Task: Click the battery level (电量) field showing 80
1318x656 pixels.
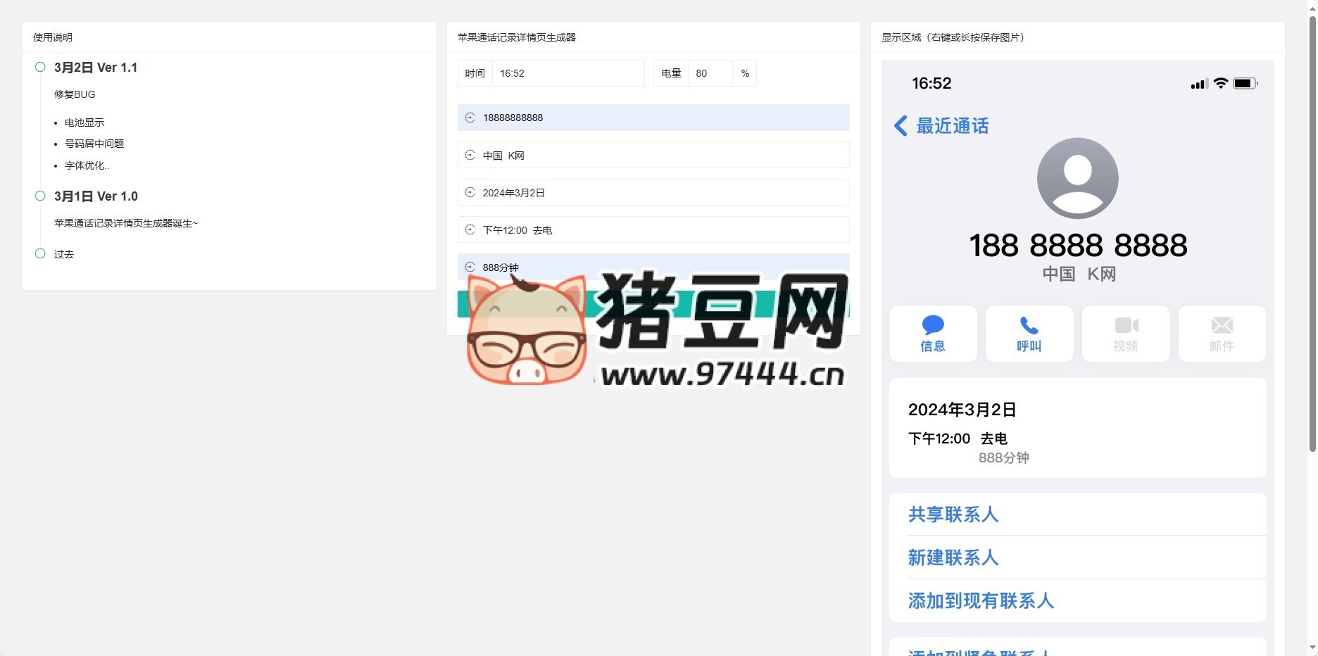Action: click(710, 73)
